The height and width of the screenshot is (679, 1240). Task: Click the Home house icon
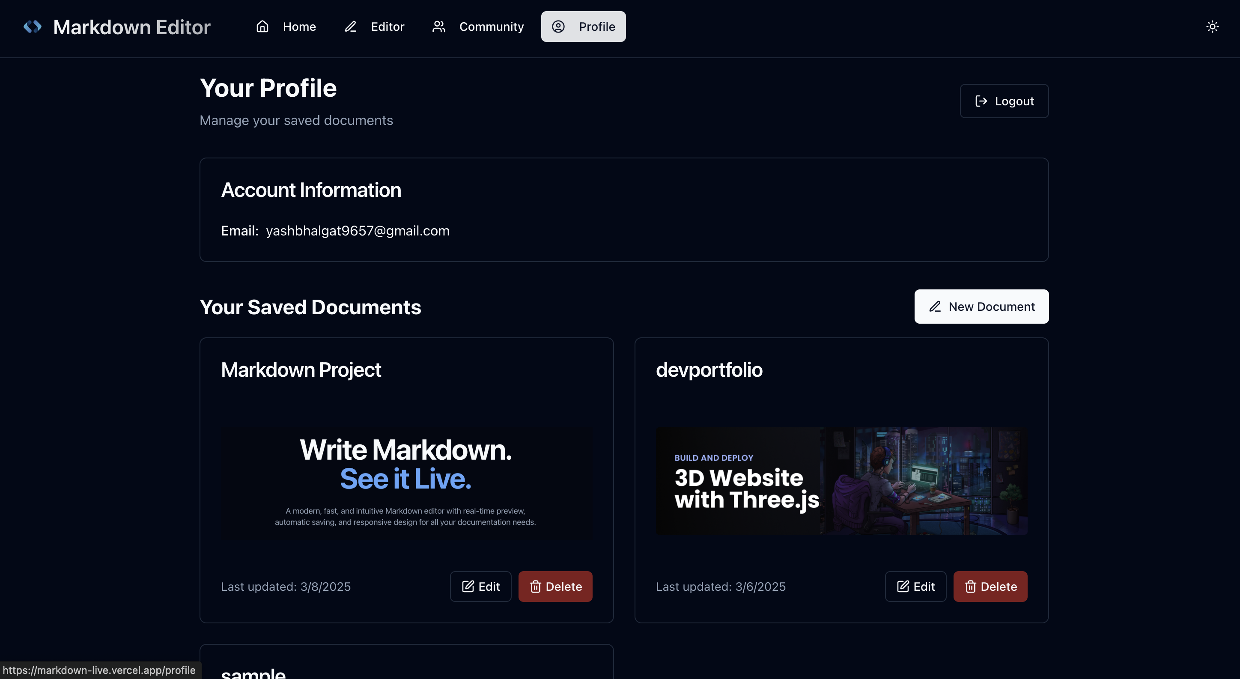tap(262, 27)
